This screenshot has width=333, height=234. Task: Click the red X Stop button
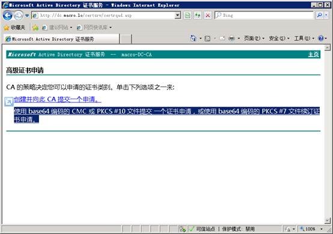coord(208,15)
